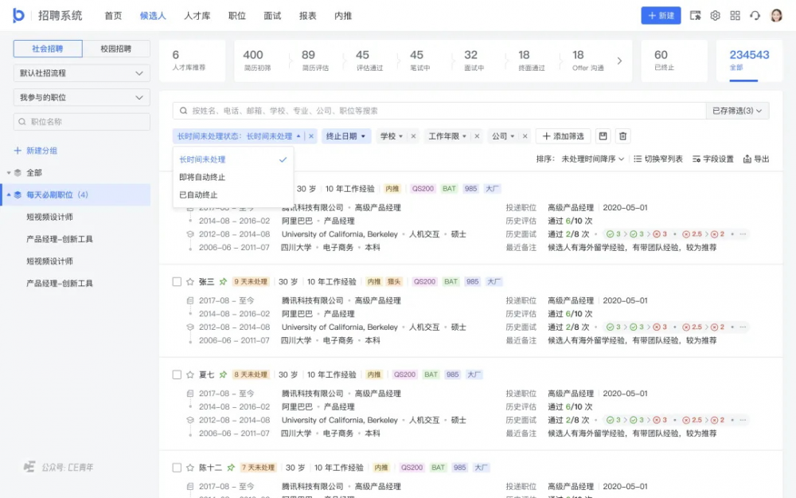The image size is (796, 498).
Task: Click green pin icon next to 夏七
Action: point(223,374)
